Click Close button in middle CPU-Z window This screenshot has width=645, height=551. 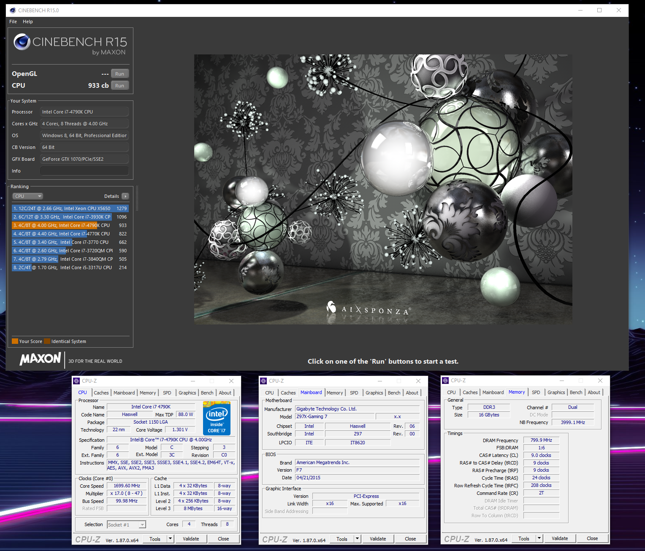(x=410, y=539)
